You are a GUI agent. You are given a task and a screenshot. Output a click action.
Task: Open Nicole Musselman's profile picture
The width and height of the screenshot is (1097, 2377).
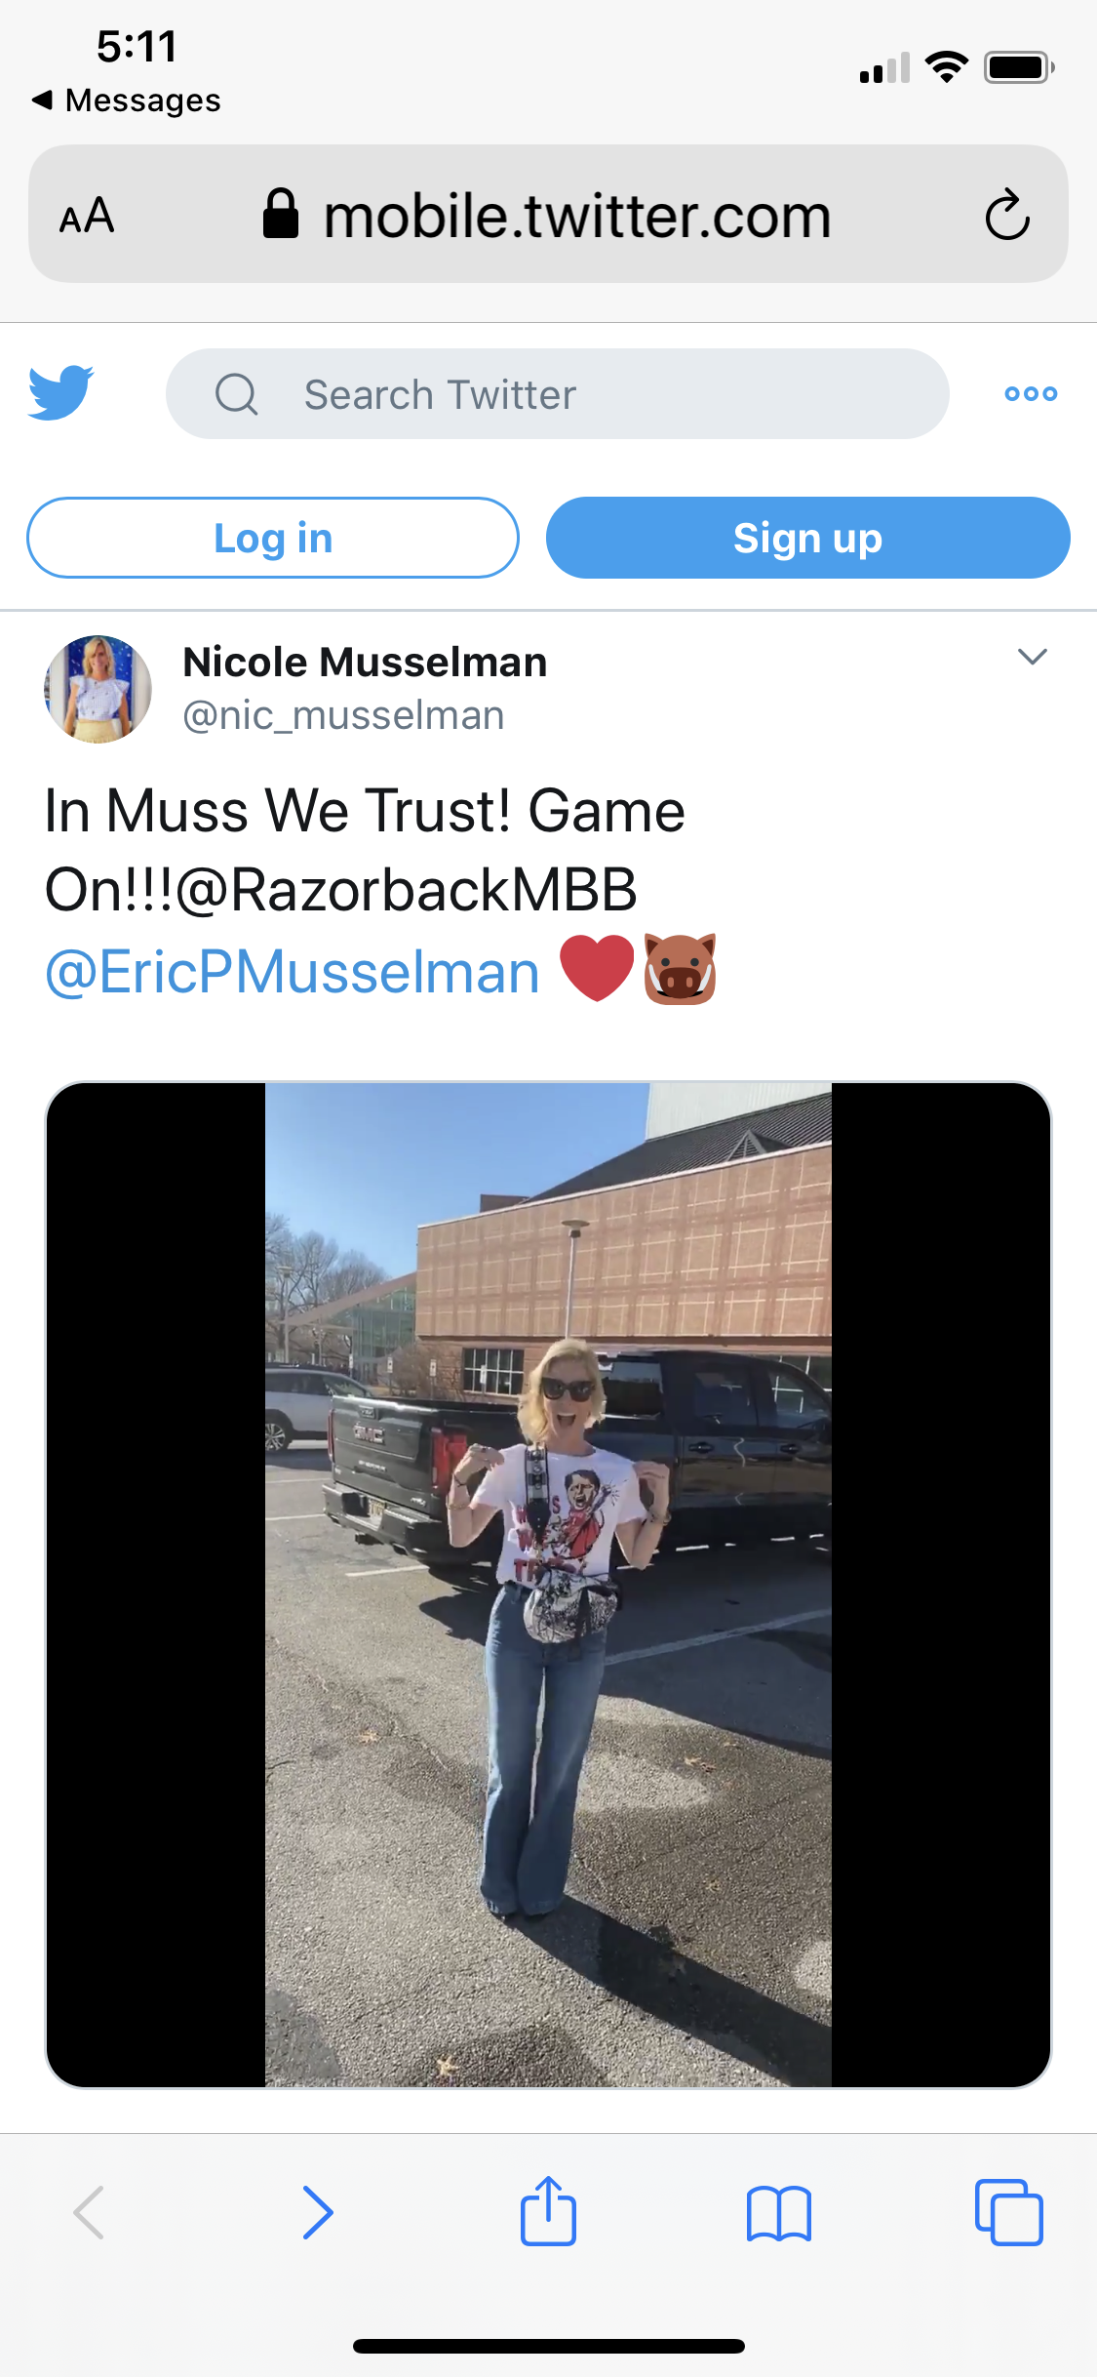coord(98,689)
